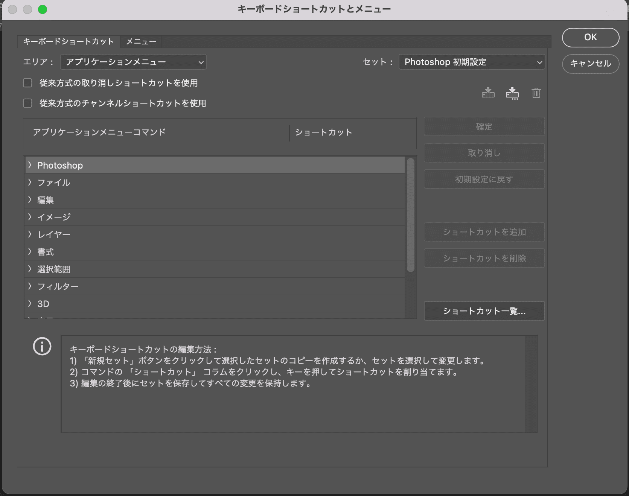Click the 取り消し button
Image resolution: width=629 pixels, height=496 pixels.
[484, 153]
